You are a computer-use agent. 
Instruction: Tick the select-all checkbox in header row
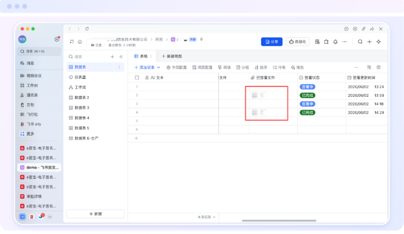[x=137, y=77]
